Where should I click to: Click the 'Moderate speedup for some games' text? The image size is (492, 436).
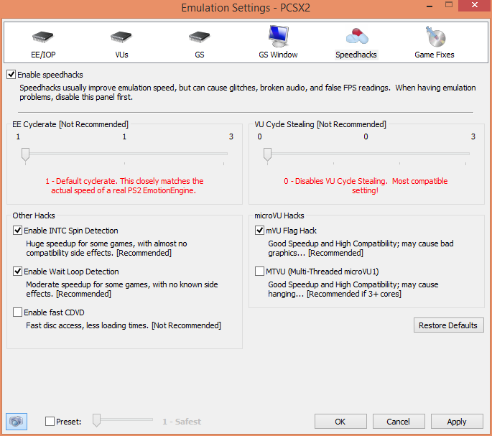click(122, 289)
